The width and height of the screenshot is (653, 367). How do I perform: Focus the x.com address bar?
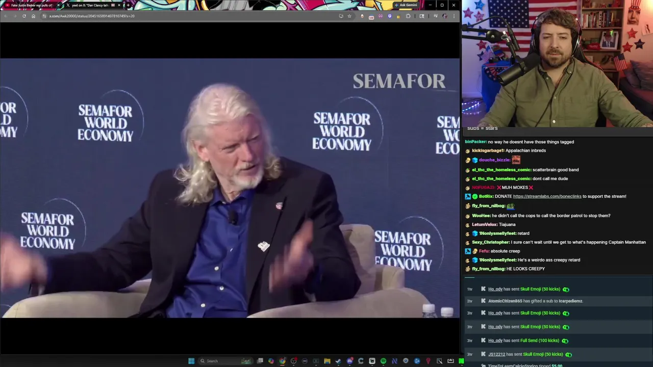[189, 16]
